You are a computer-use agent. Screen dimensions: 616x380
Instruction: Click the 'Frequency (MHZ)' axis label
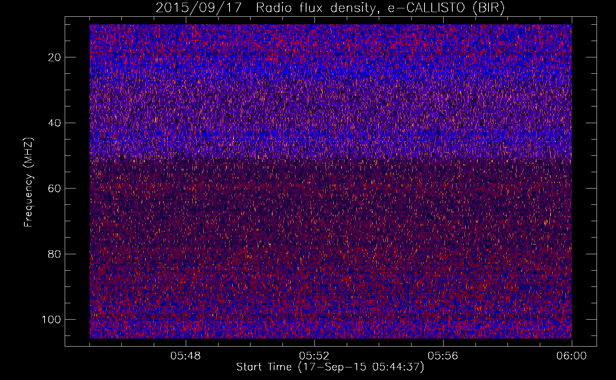(x=29, y=182)
